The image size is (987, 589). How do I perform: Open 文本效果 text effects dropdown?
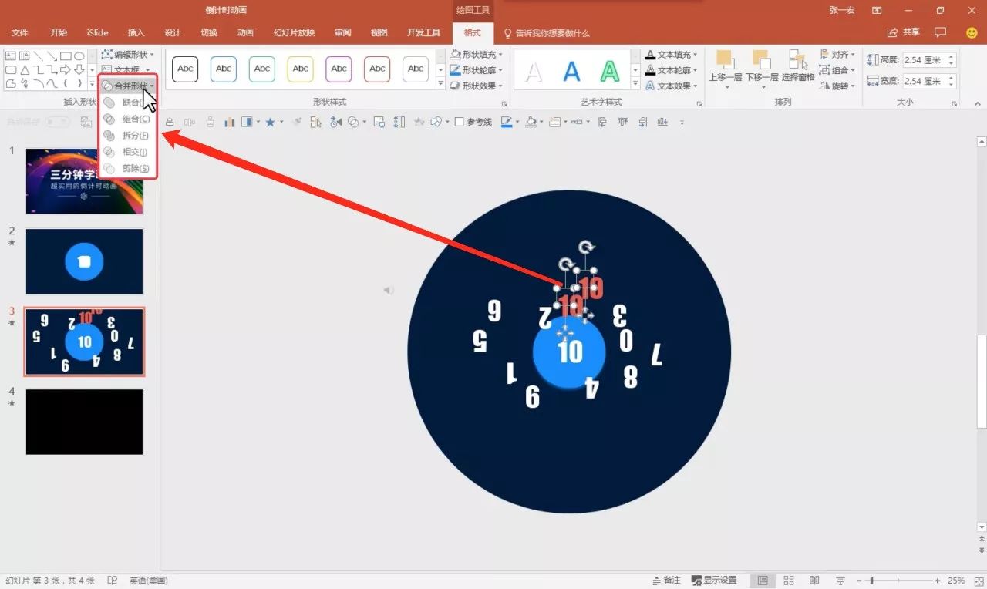(672, 86)
